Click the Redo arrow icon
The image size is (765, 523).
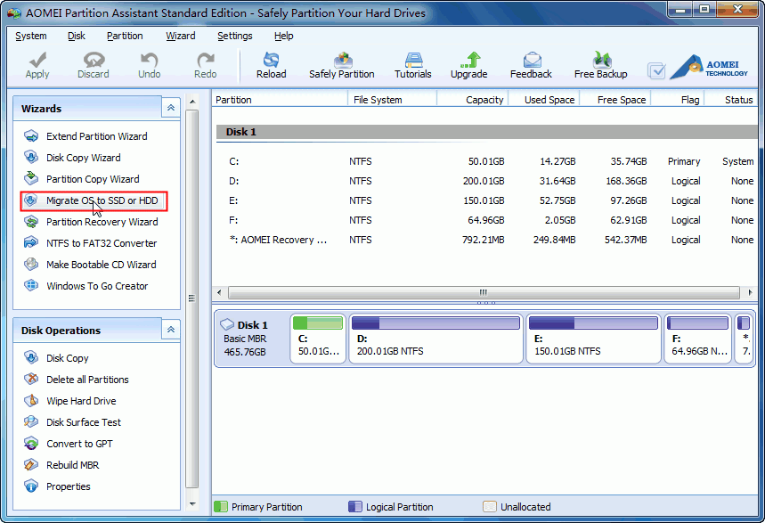click(x=206, y=60)
